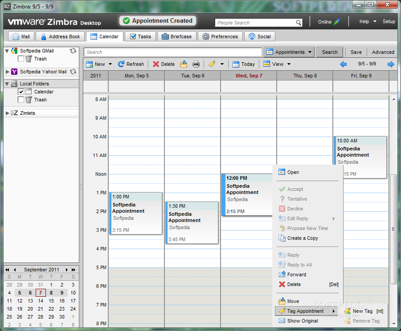Go to previous week with left arrow
Viewport: 401px width, 331px height.
[x=343, y=64]
